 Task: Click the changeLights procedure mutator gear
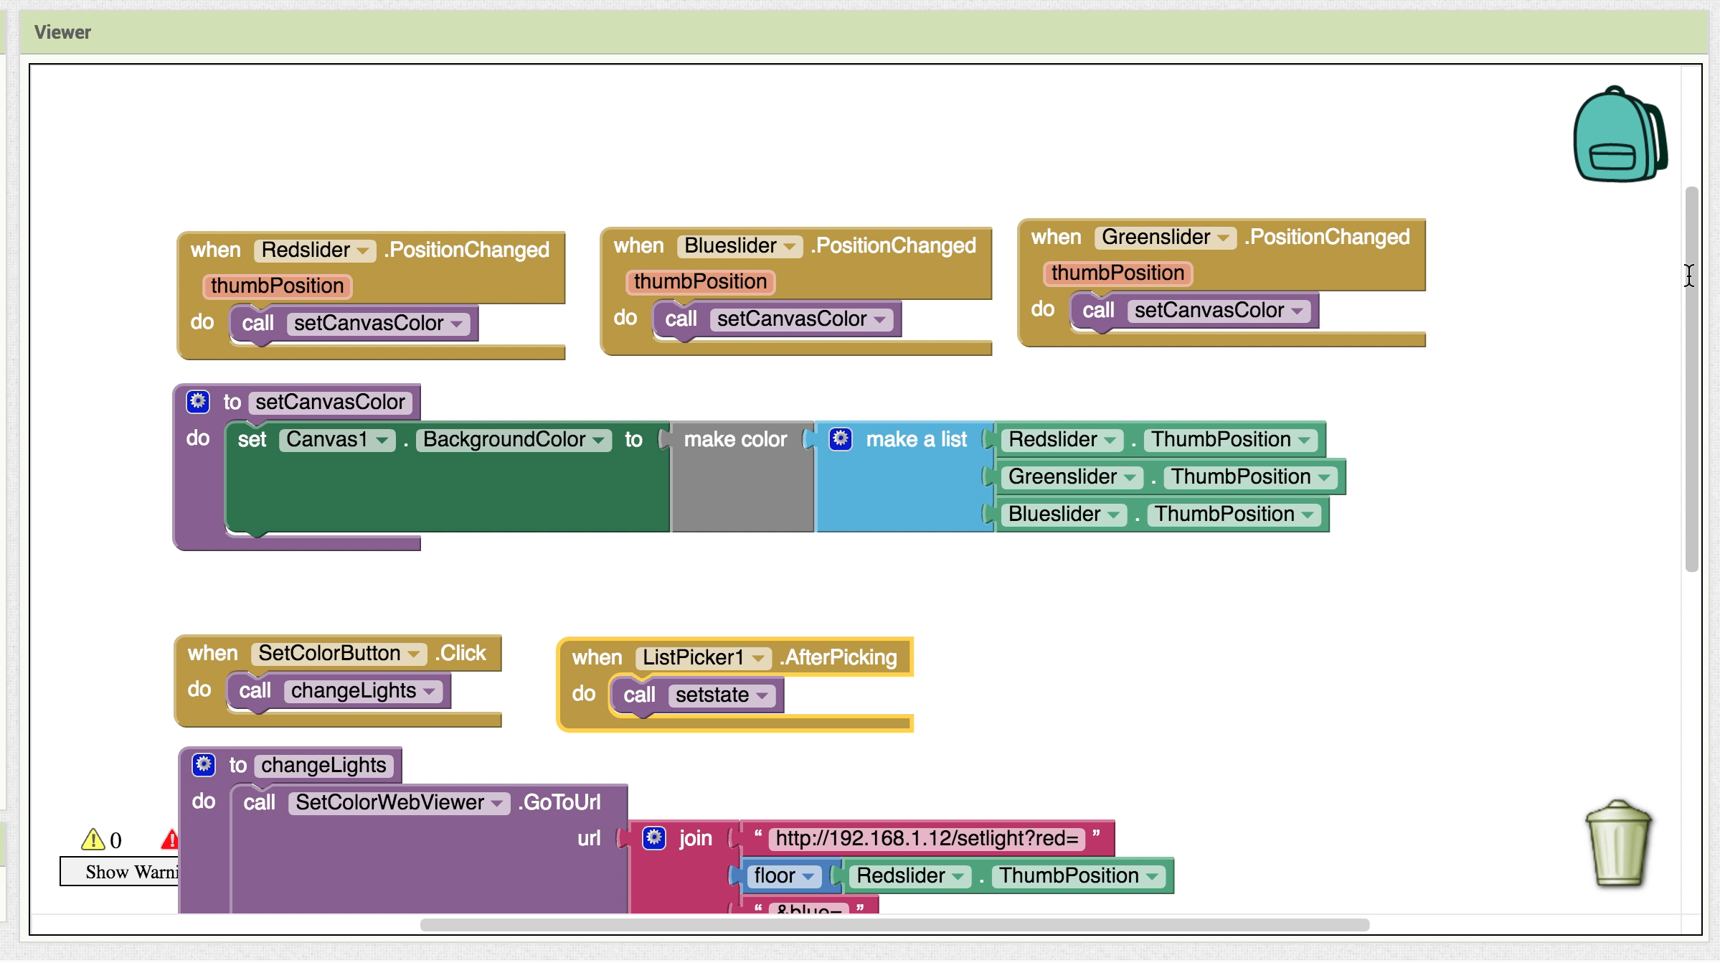pos(204,764)
